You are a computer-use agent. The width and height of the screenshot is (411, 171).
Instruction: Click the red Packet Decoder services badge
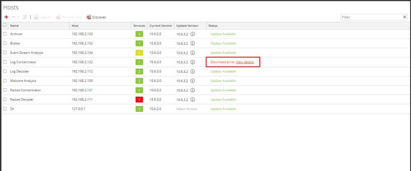coord(139,99)
